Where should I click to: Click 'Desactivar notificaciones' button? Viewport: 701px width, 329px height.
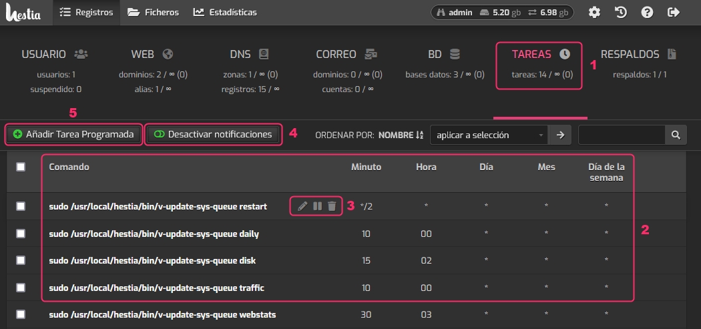(x=213, y=134)
